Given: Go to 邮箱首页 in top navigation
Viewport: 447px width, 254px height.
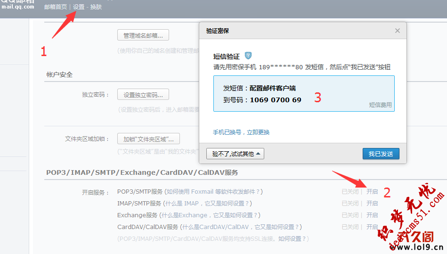Looking at the screenshot, I should [x=56, y=7].
